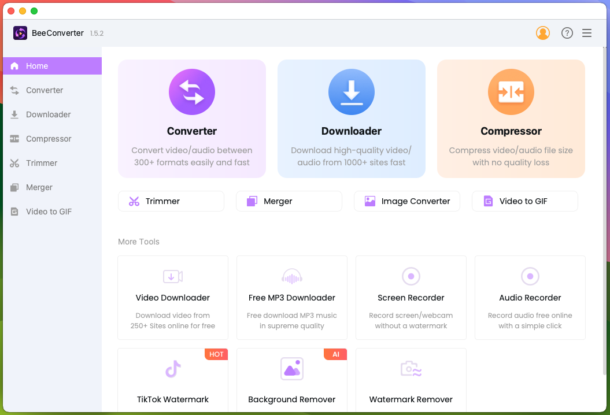Screen dimensions: 610x415
Task: Open Video to GIF in sidebar
Action: [x=52, y=212]
